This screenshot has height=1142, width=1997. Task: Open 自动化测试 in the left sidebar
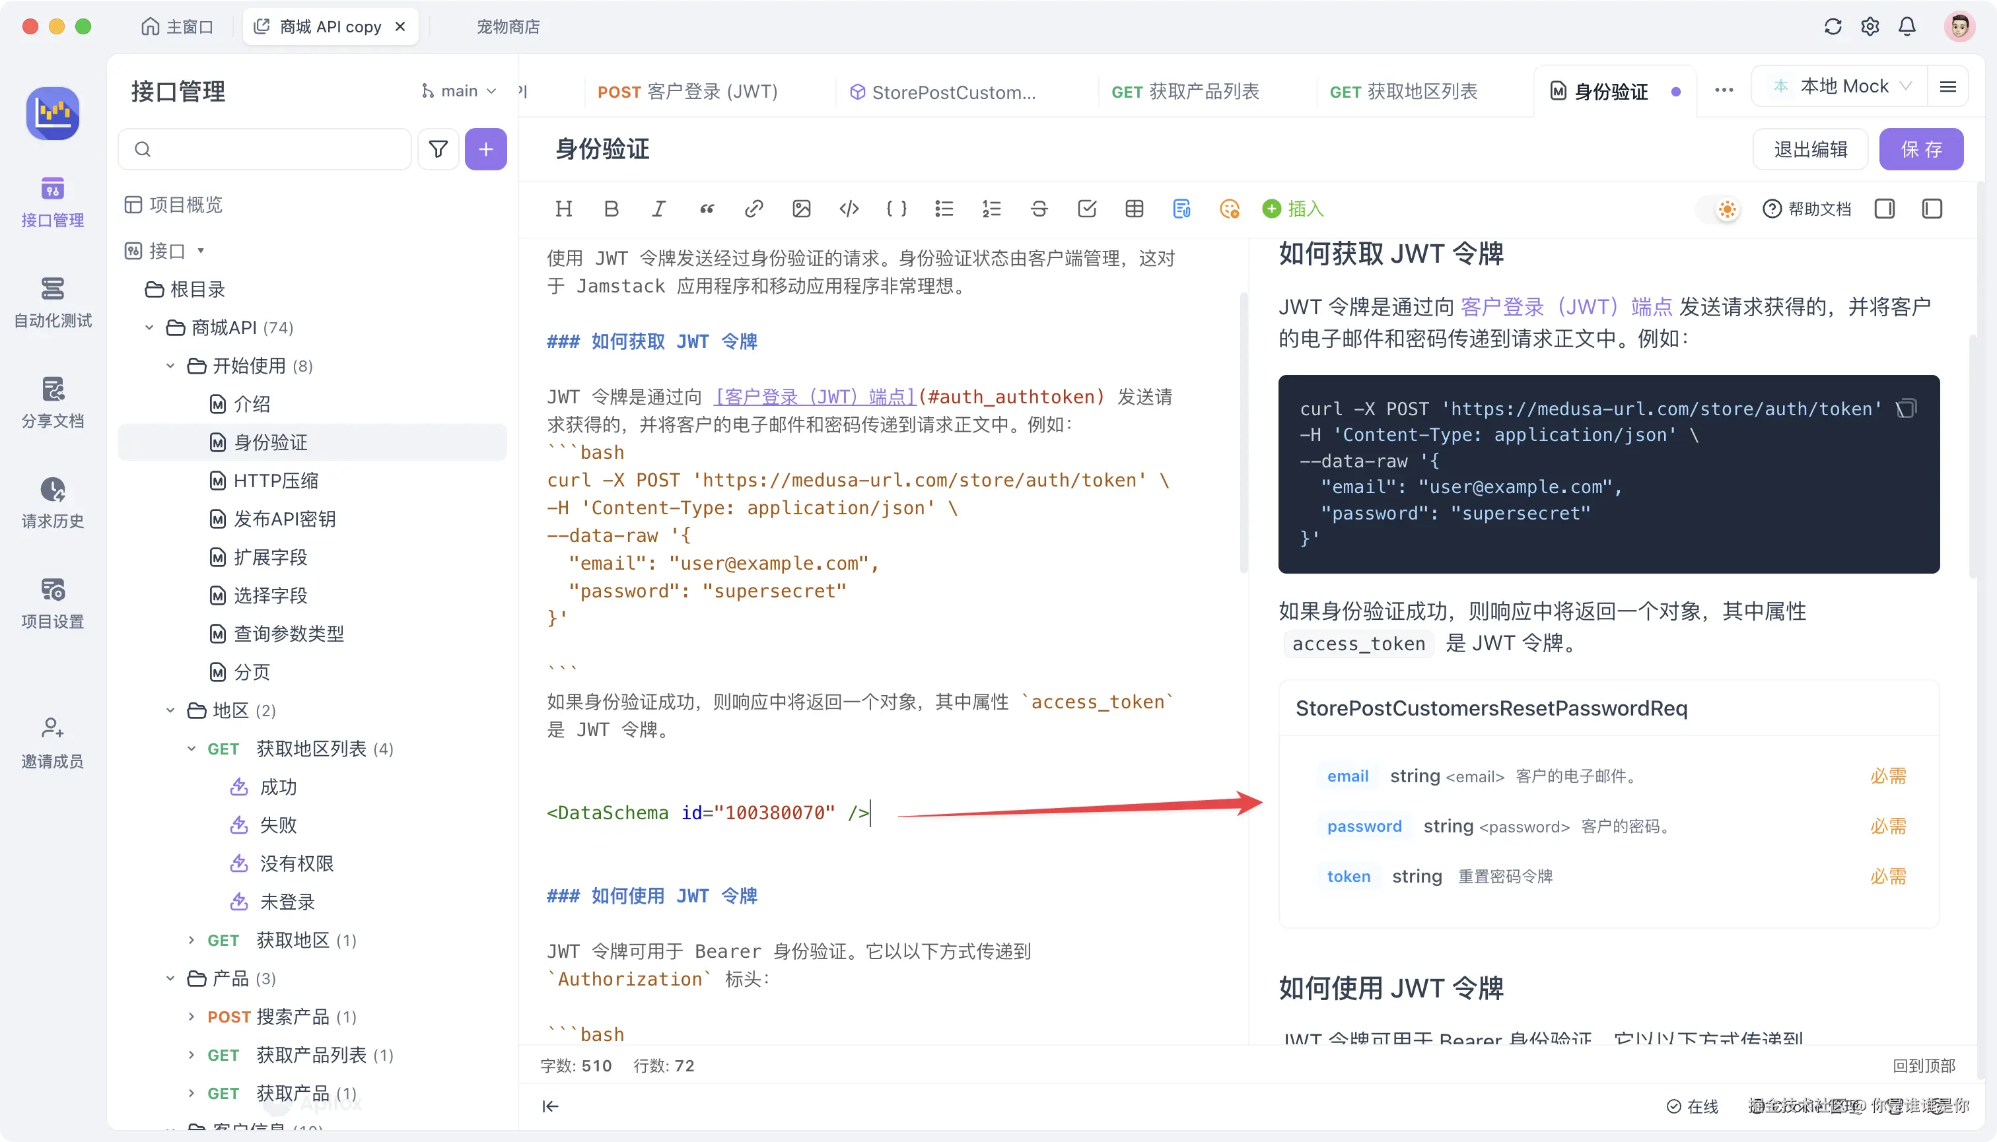52,304
